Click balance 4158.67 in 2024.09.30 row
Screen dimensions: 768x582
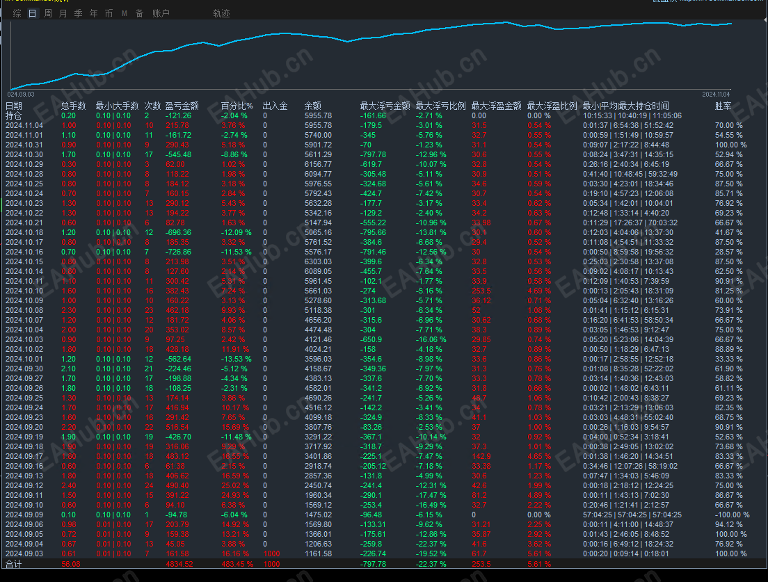tap(318, 369)
